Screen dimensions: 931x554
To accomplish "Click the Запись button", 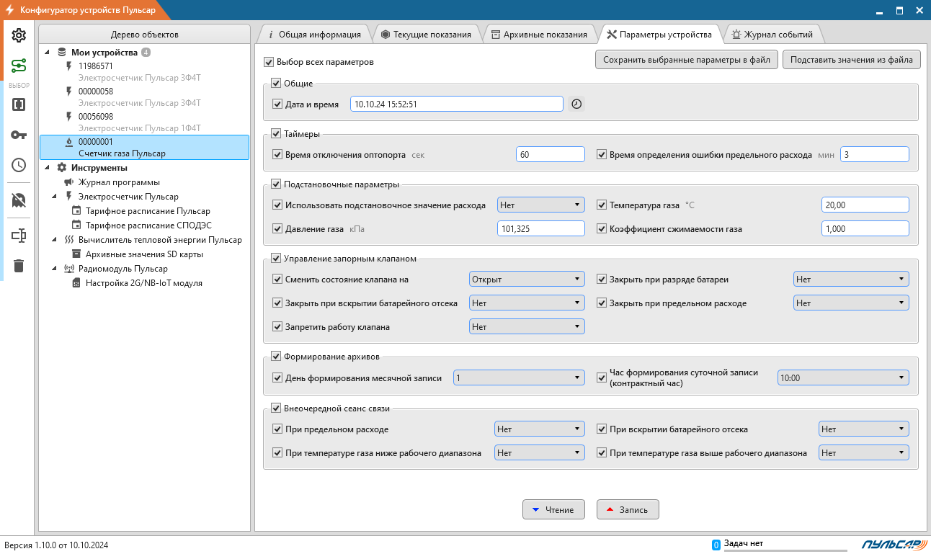I will click(628, 509).
